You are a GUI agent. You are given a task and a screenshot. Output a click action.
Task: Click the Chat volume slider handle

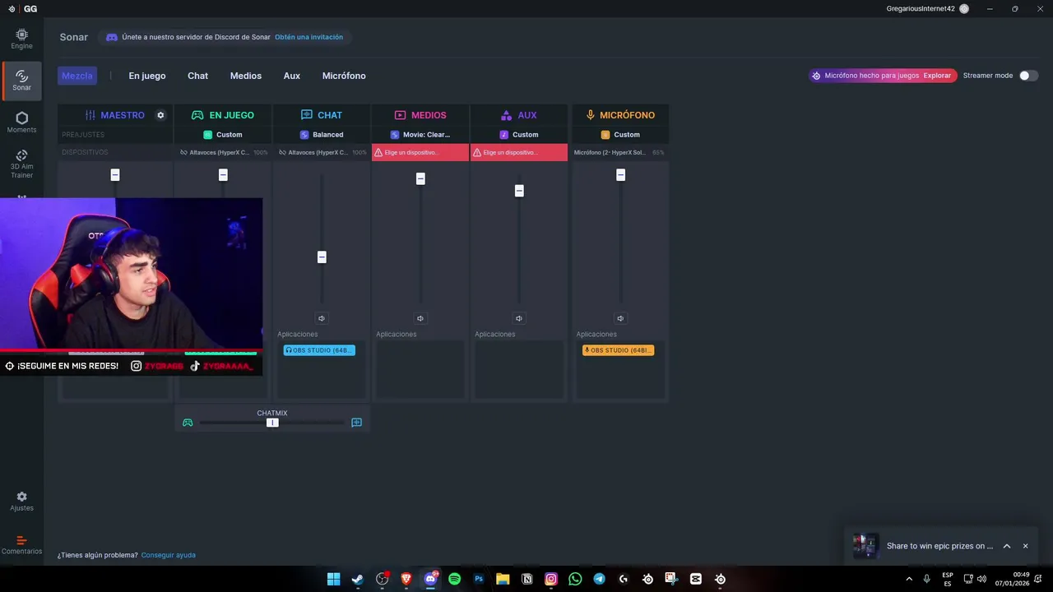click(322, 257)
